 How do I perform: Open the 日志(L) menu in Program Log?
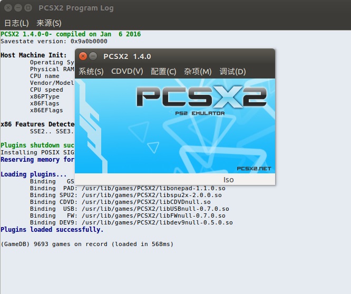16,23
